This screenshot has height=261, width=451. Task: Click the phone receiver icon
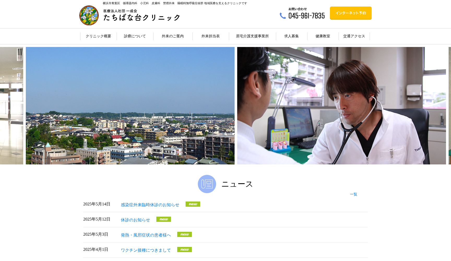point(283,16)
